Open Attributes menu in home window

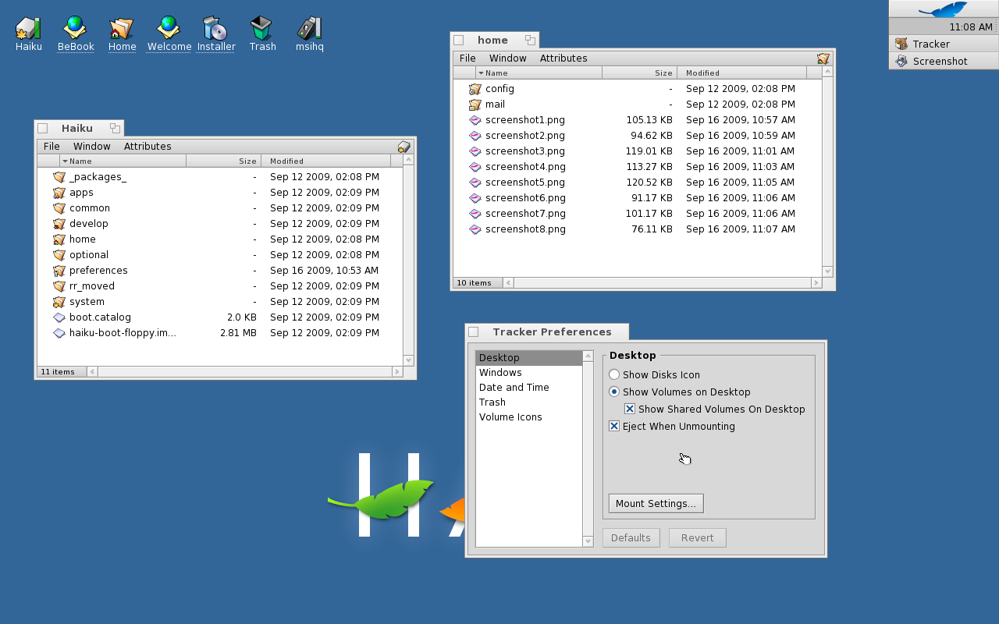point(563,58)
